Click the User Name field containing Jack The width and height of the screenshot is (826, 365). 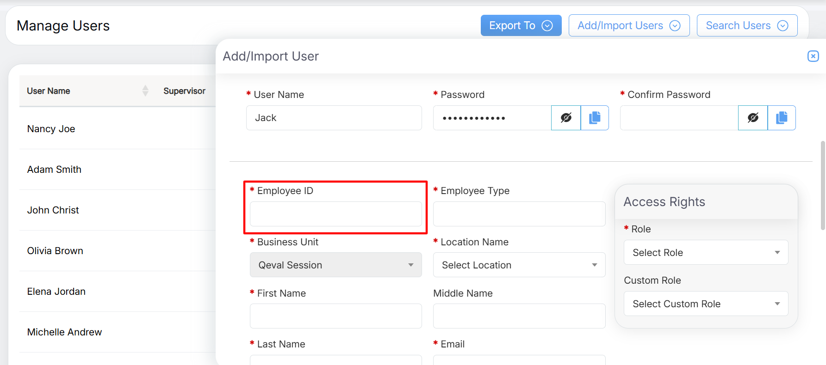pos(334,118)
